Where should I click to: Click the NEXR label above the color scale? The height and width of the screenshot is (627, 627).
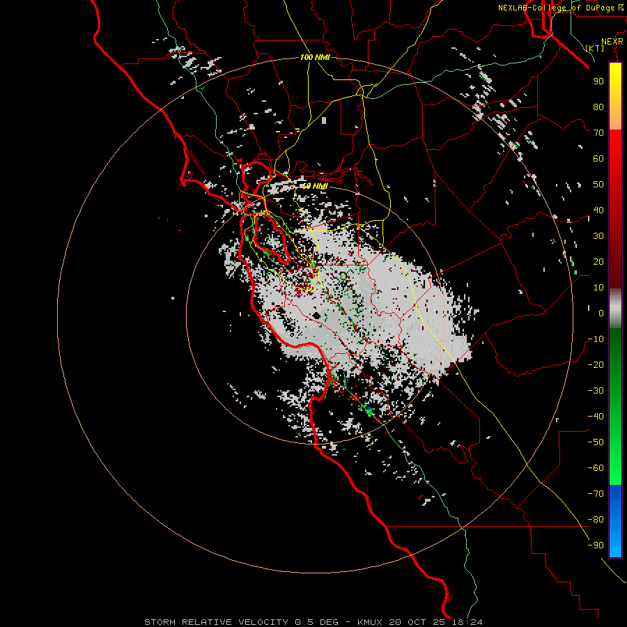tap(612, 42)
